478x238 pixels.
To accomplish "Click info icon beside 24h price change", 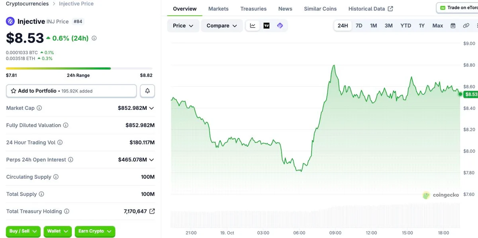I will coord(94,38).
